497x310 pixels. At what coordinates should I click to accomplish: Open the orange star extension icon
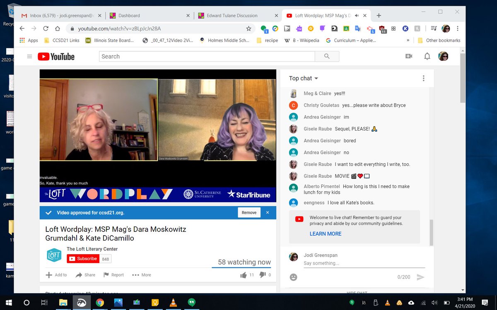coord(311,29)
